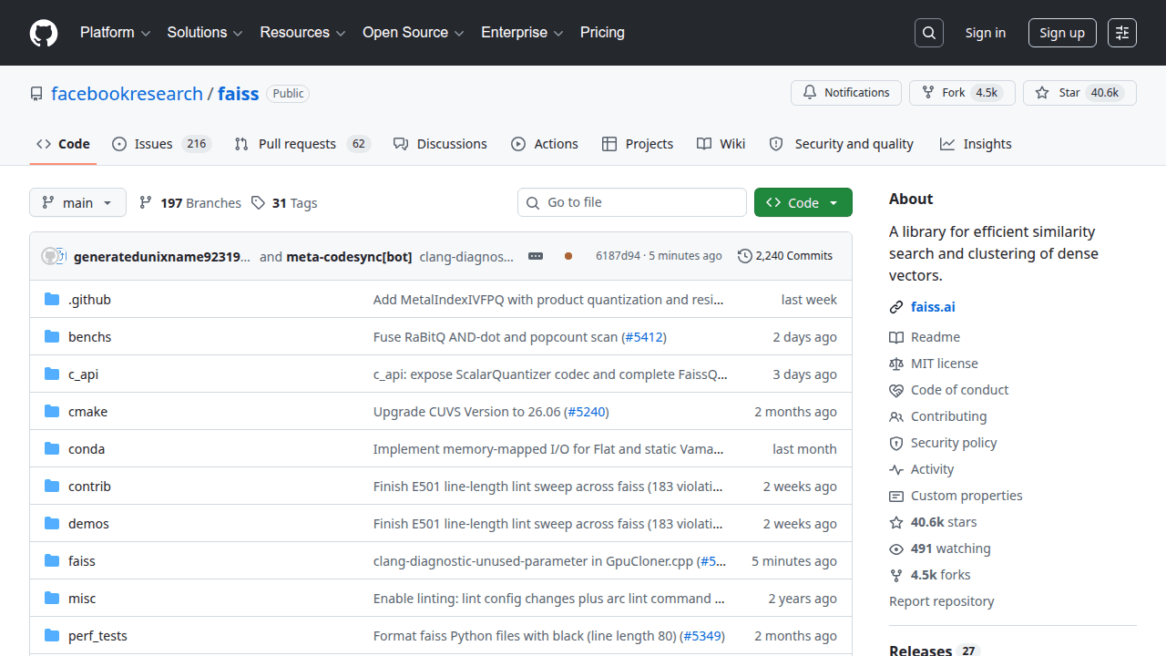
Task: Click the meta-codesync[bot] author name
Action: (x=349, y=256)
